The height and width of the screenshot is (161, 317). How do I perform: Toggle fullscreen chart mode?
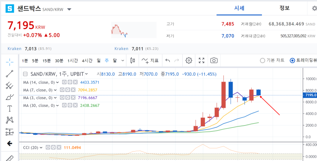[201, 60]
